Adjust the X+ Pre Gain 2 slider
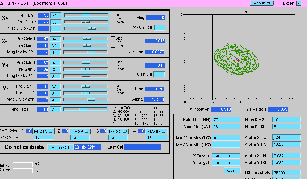Viewport: 307px width, 179px height. [86, 22]
